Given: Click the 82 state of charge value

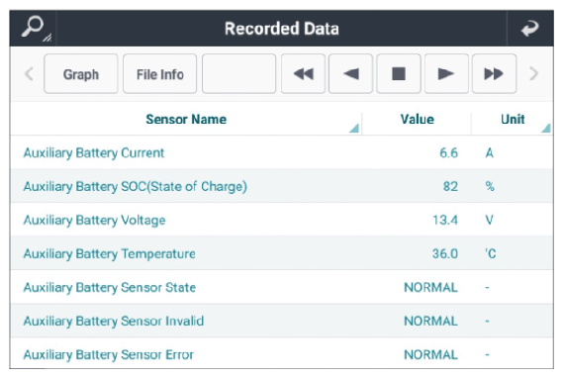Looking at the screenshot, I should (x=450, y=186).
